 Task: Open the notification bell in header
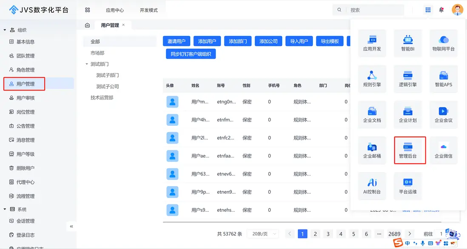[441, 10]
